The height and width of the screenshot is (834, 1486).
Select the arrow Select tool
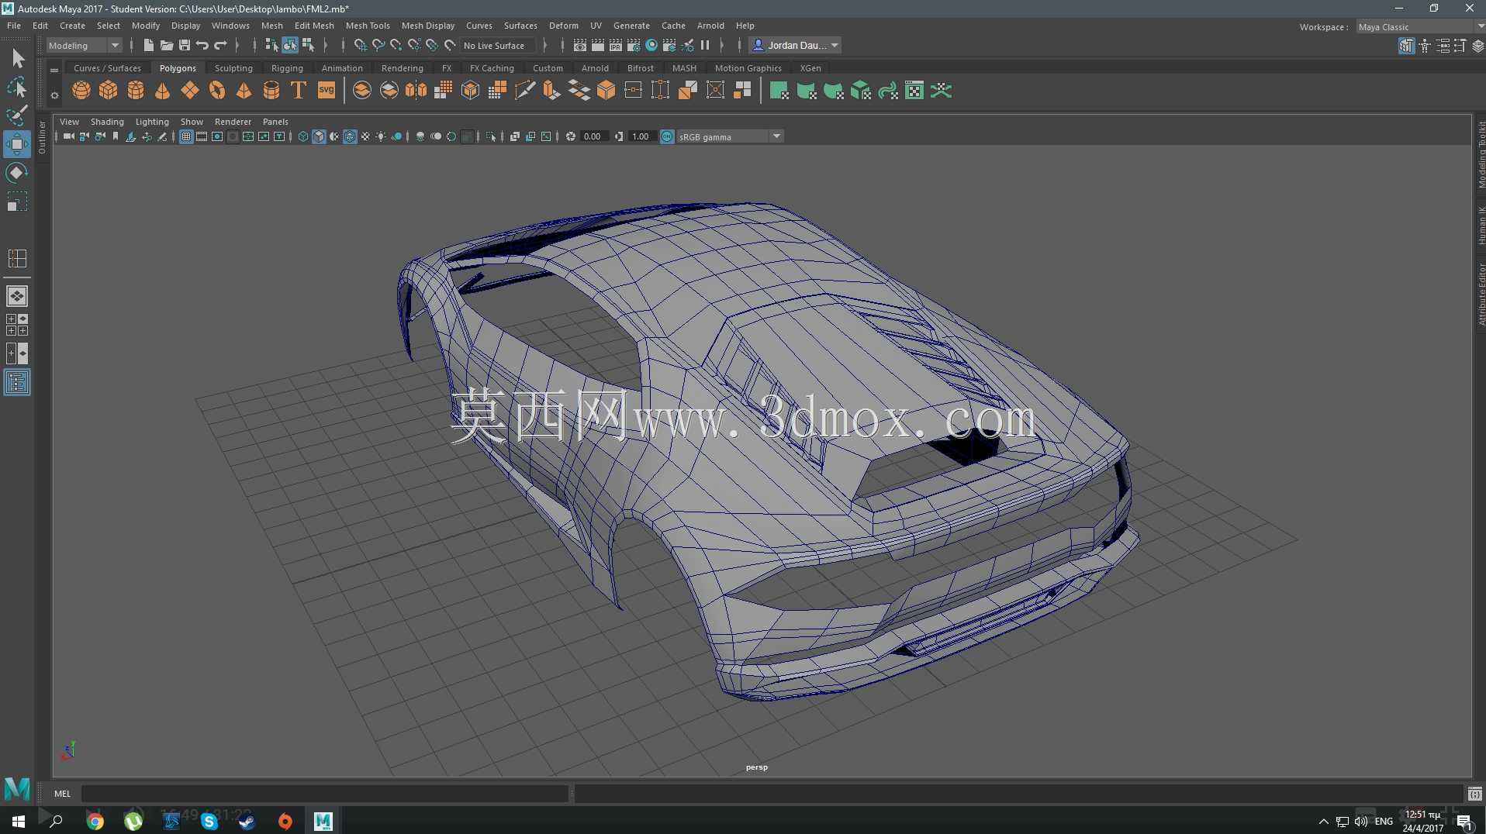point(17,59)
